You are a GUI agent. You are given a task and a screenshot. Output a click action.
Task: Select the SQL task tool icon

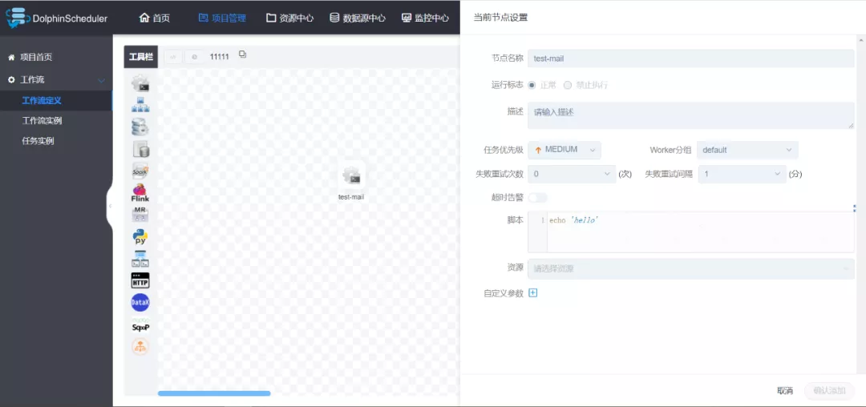click(140, 149)
